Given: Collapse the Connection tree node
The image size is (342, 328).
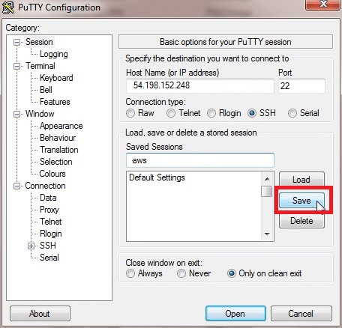Looking at the screenshot, I should tap(16, 186).
